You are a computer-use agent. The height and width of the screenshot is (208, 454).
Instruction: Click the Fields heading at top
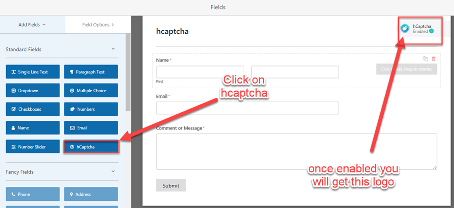218,7
